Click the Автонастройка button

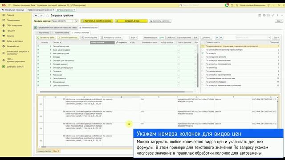pyautogui.click(x=90, y=37)
